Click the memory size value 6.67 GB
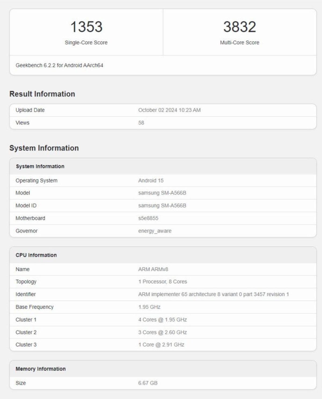322x399 pixels. coord(148,383)
